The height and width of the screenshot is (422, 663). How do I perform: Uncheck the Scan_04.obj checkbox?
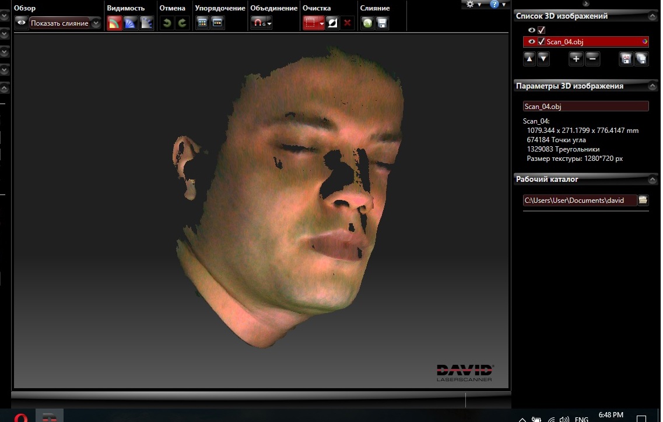click(542, 41)
